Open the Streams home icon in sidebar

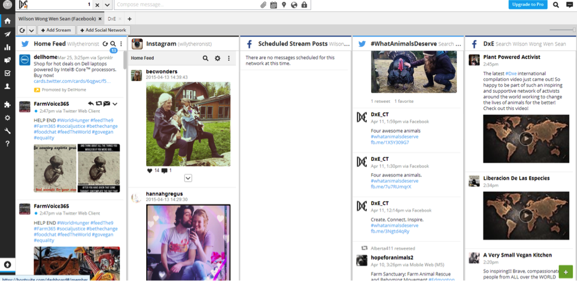[x=7, y=21]
